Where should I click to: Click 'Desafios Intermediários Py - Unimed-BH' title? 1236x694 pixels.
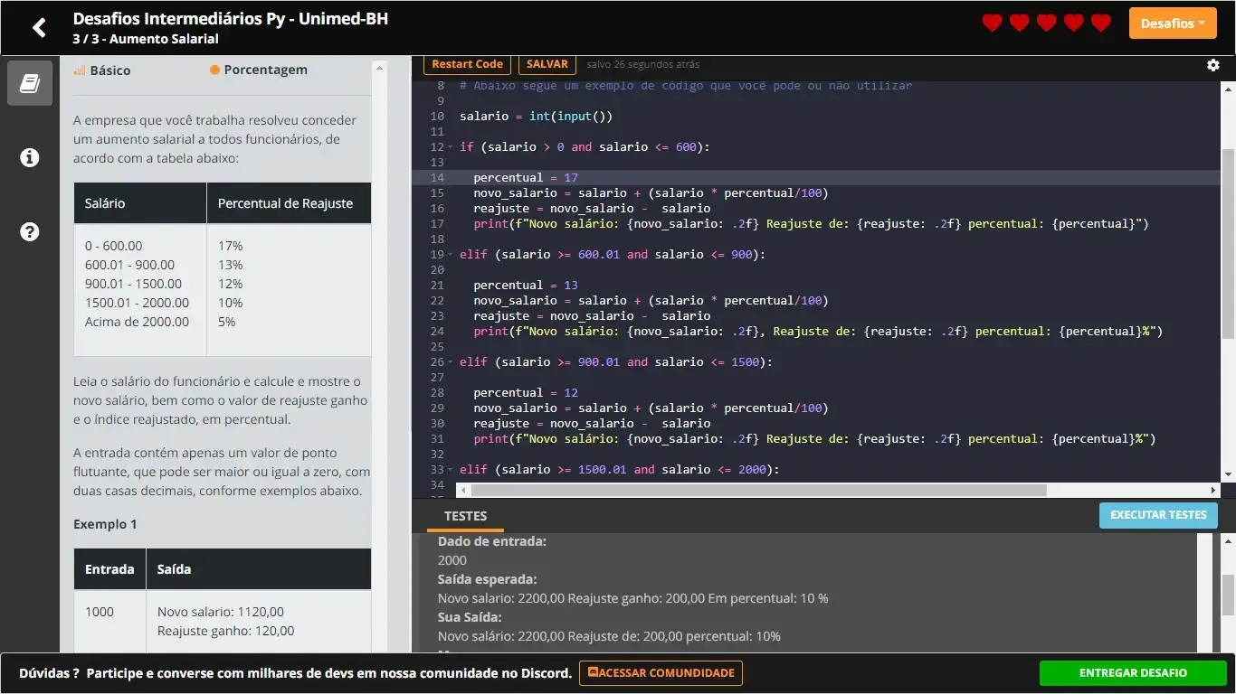coord(231,18)
